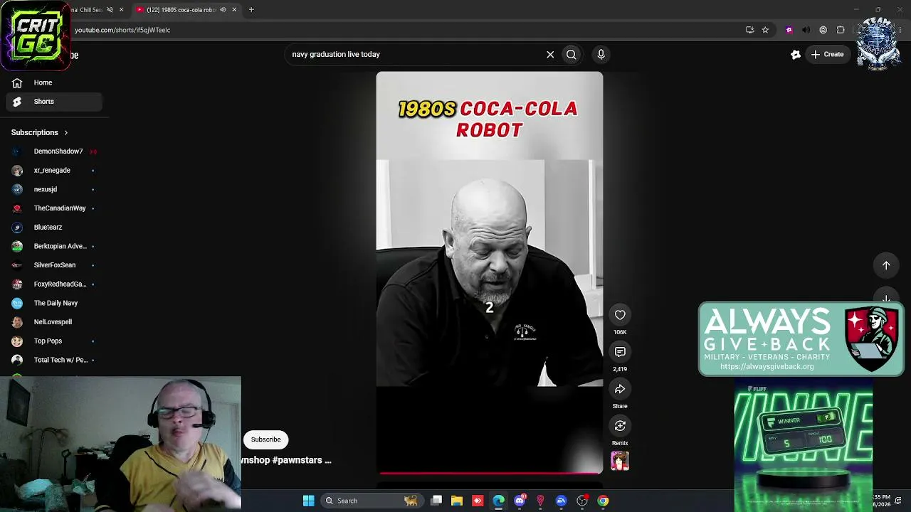Open comments showing 2,419
This screenshot has width=911, height=512.
[x=620, y=352]
